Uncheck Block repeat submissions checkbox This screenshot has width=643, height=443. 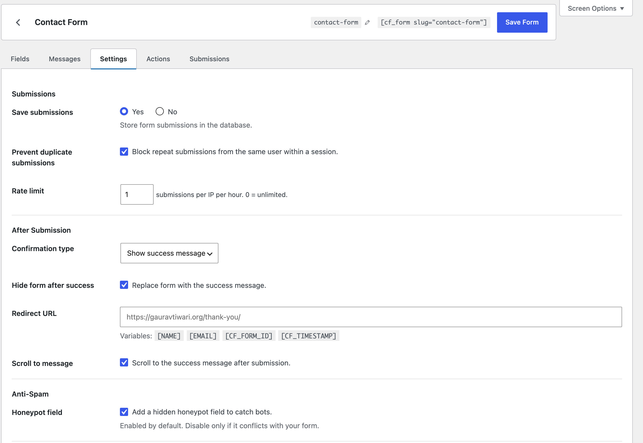click(124, 152)
